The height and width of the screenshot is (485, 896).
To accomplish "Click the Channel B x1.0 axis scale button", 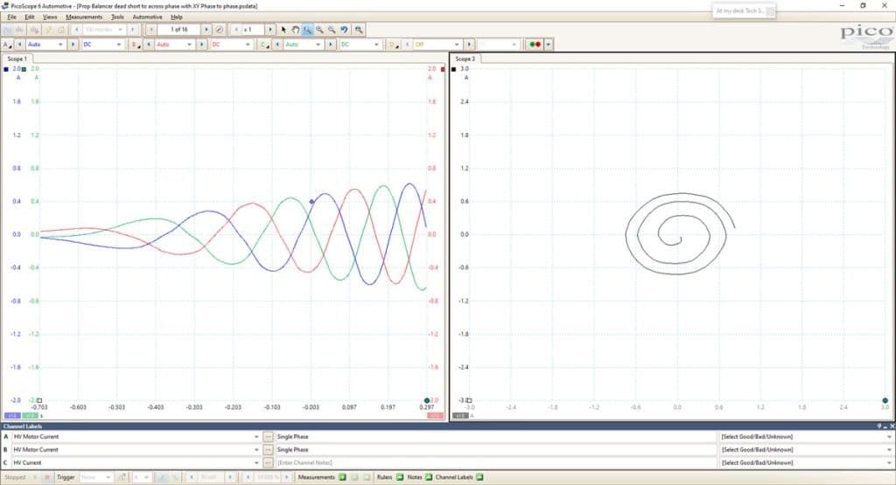I will (x=435, y=415).
